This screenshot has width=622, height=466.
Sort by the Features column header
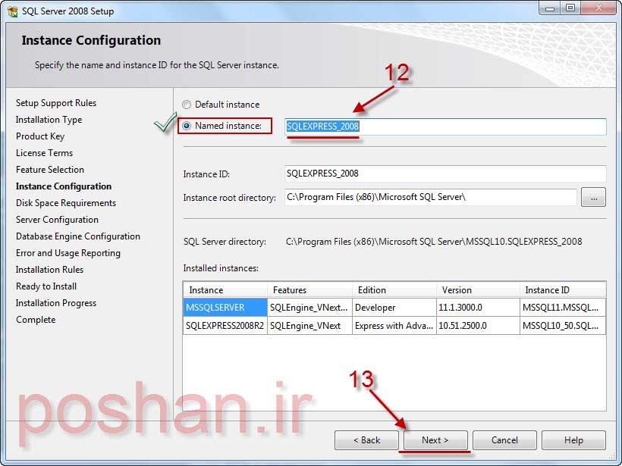pyautogui.click(x=309, y=290)
